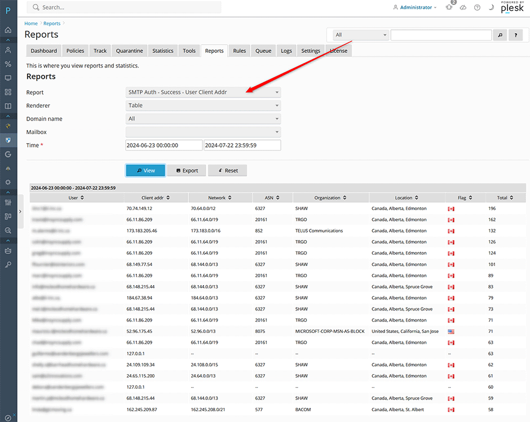Switch to the Quarantine tab
This screenshot has width=530, height=422.
130,51
